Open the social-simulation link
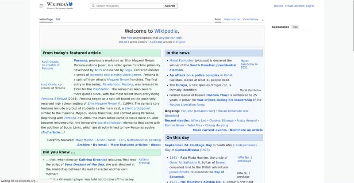Image resolution: width=354 pixels, height=183 pixels. pyautogui.click(x=110, y=123)
